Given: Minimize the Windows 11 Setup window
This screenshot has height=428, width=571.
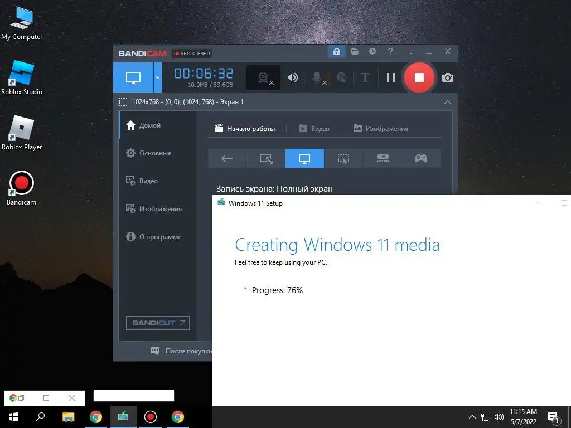Looking at the screenshot, I should coord(539,203).
